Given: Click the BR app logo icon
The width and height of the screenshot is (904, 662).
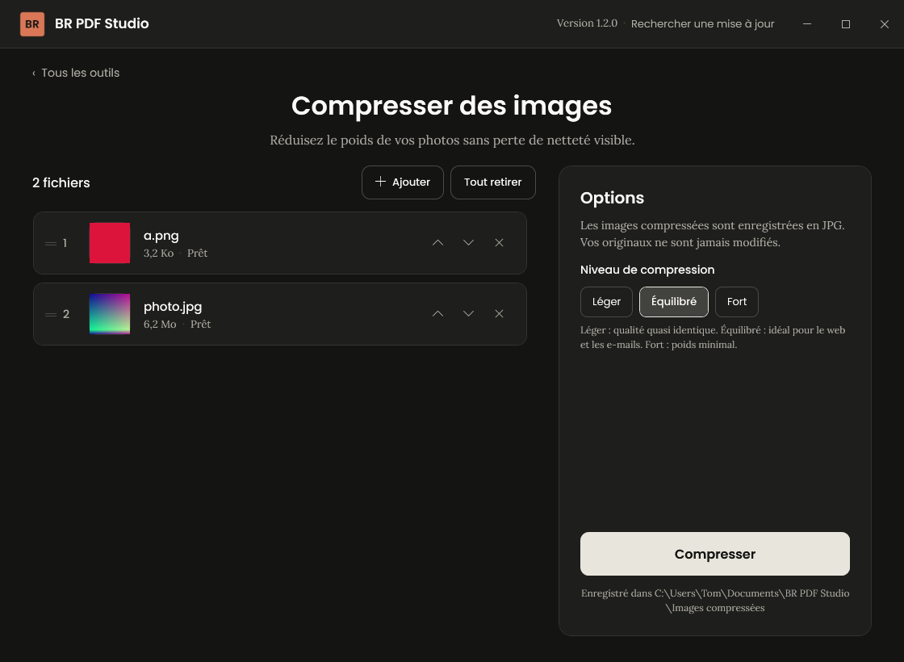Looking at the screenshot, I should 32,23.
